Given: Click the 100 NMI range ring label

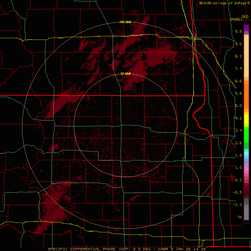Looking at the screenshot, I should pos(125,22).
